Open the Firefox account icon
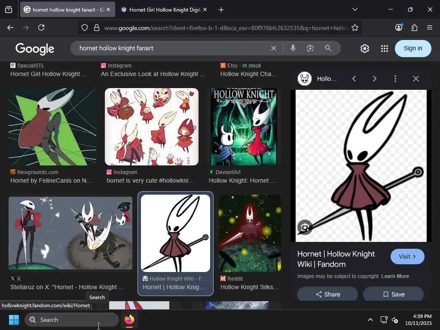The height and width of the screenshot is (330, 440). coord(399,27)
